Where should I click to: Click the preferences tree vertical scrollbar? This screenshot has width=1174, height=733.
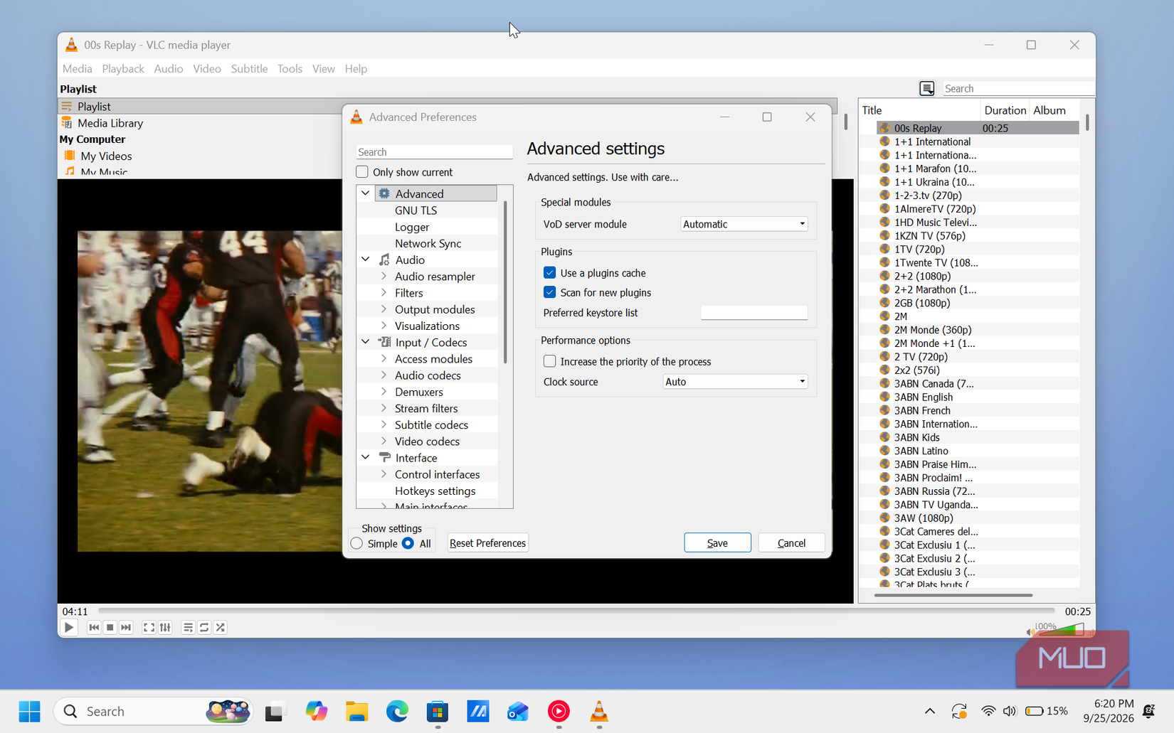click(505, 282)
